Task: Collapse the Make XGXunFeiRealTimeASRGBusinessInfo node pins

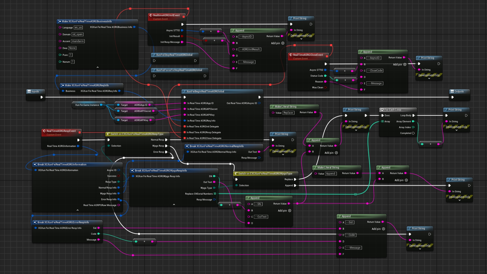Action: pos(97,67)
